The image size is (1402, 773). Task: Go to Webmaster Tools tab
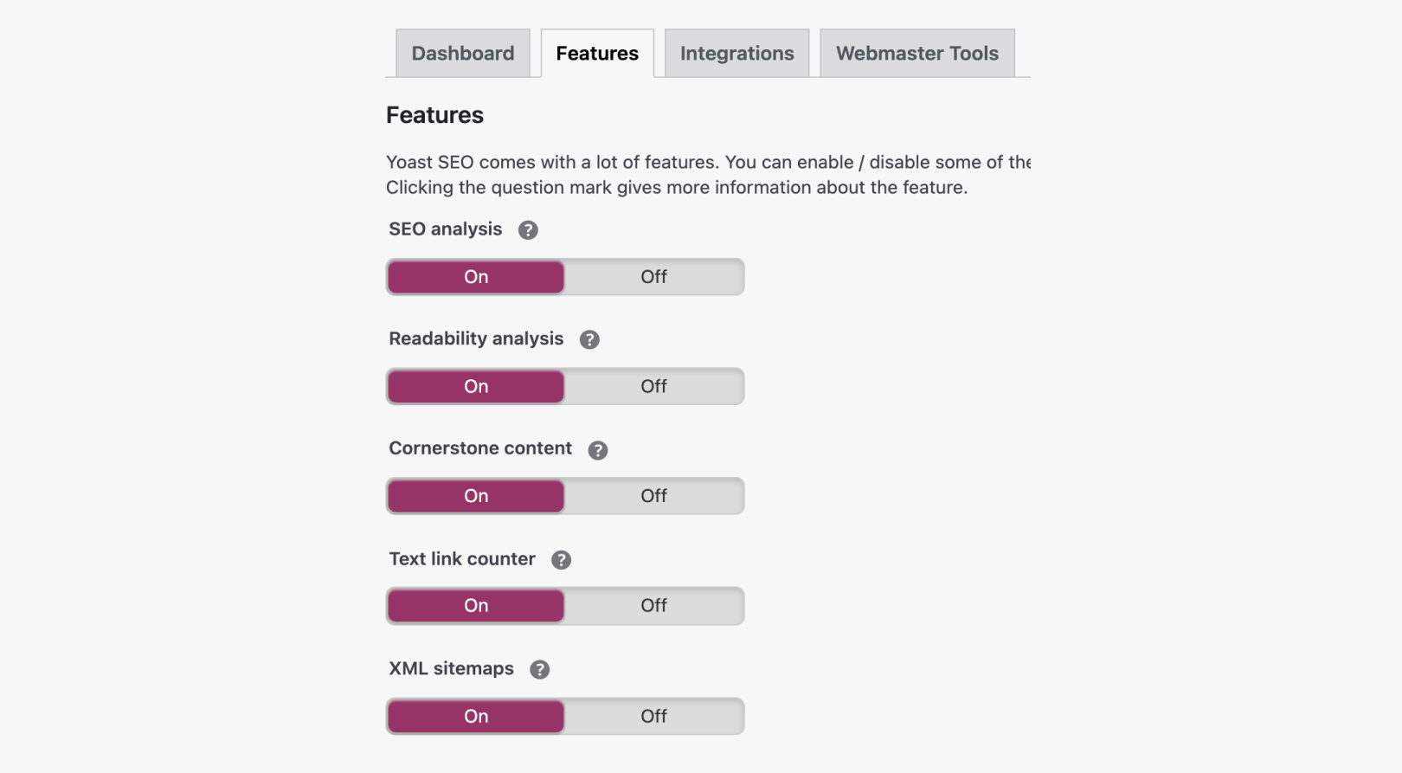[916, 54]
